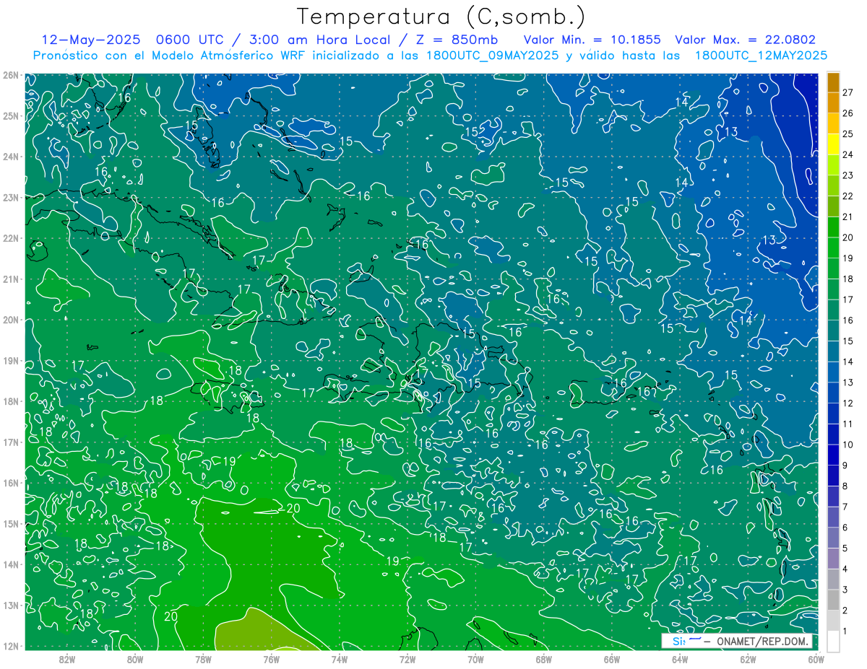Click the 22N latitude axis label
Image resolution: width=867 pixels, height=669 pixels.
(x=10, y=238)
